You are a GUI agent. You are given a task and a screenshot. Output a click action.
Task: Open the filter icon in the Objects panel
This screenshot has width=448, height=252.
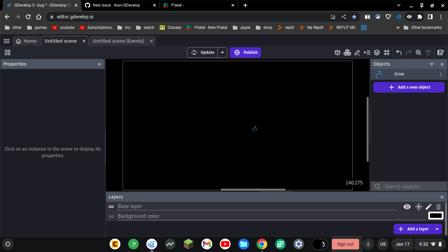[x=431, y=64]
